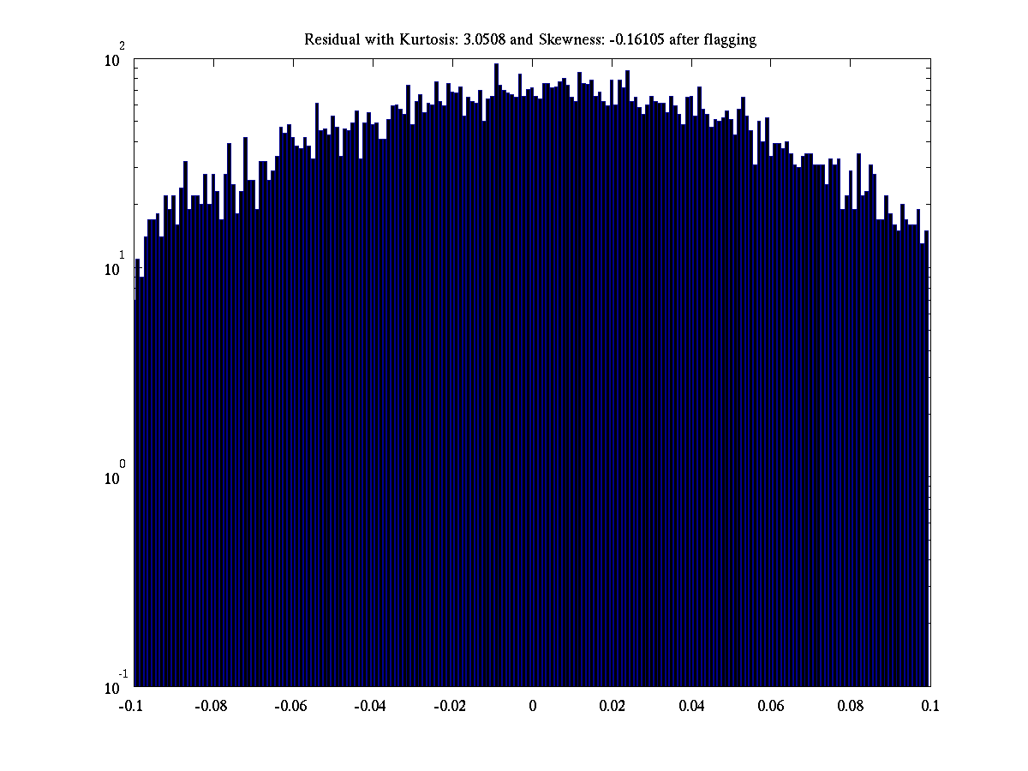1028x771 pixels.
Task: Click the x-axis tick label 0.02
Action: [x=612, y=707]
